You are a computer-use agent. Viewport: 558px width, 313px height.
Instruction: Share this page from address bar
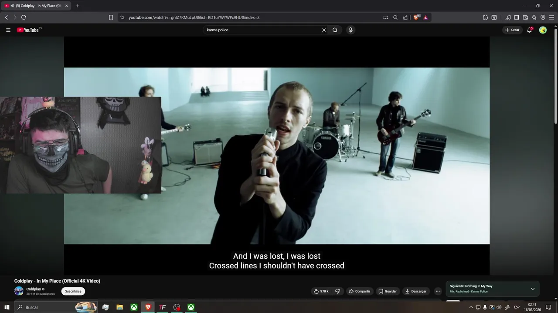[x=405, y=17]
